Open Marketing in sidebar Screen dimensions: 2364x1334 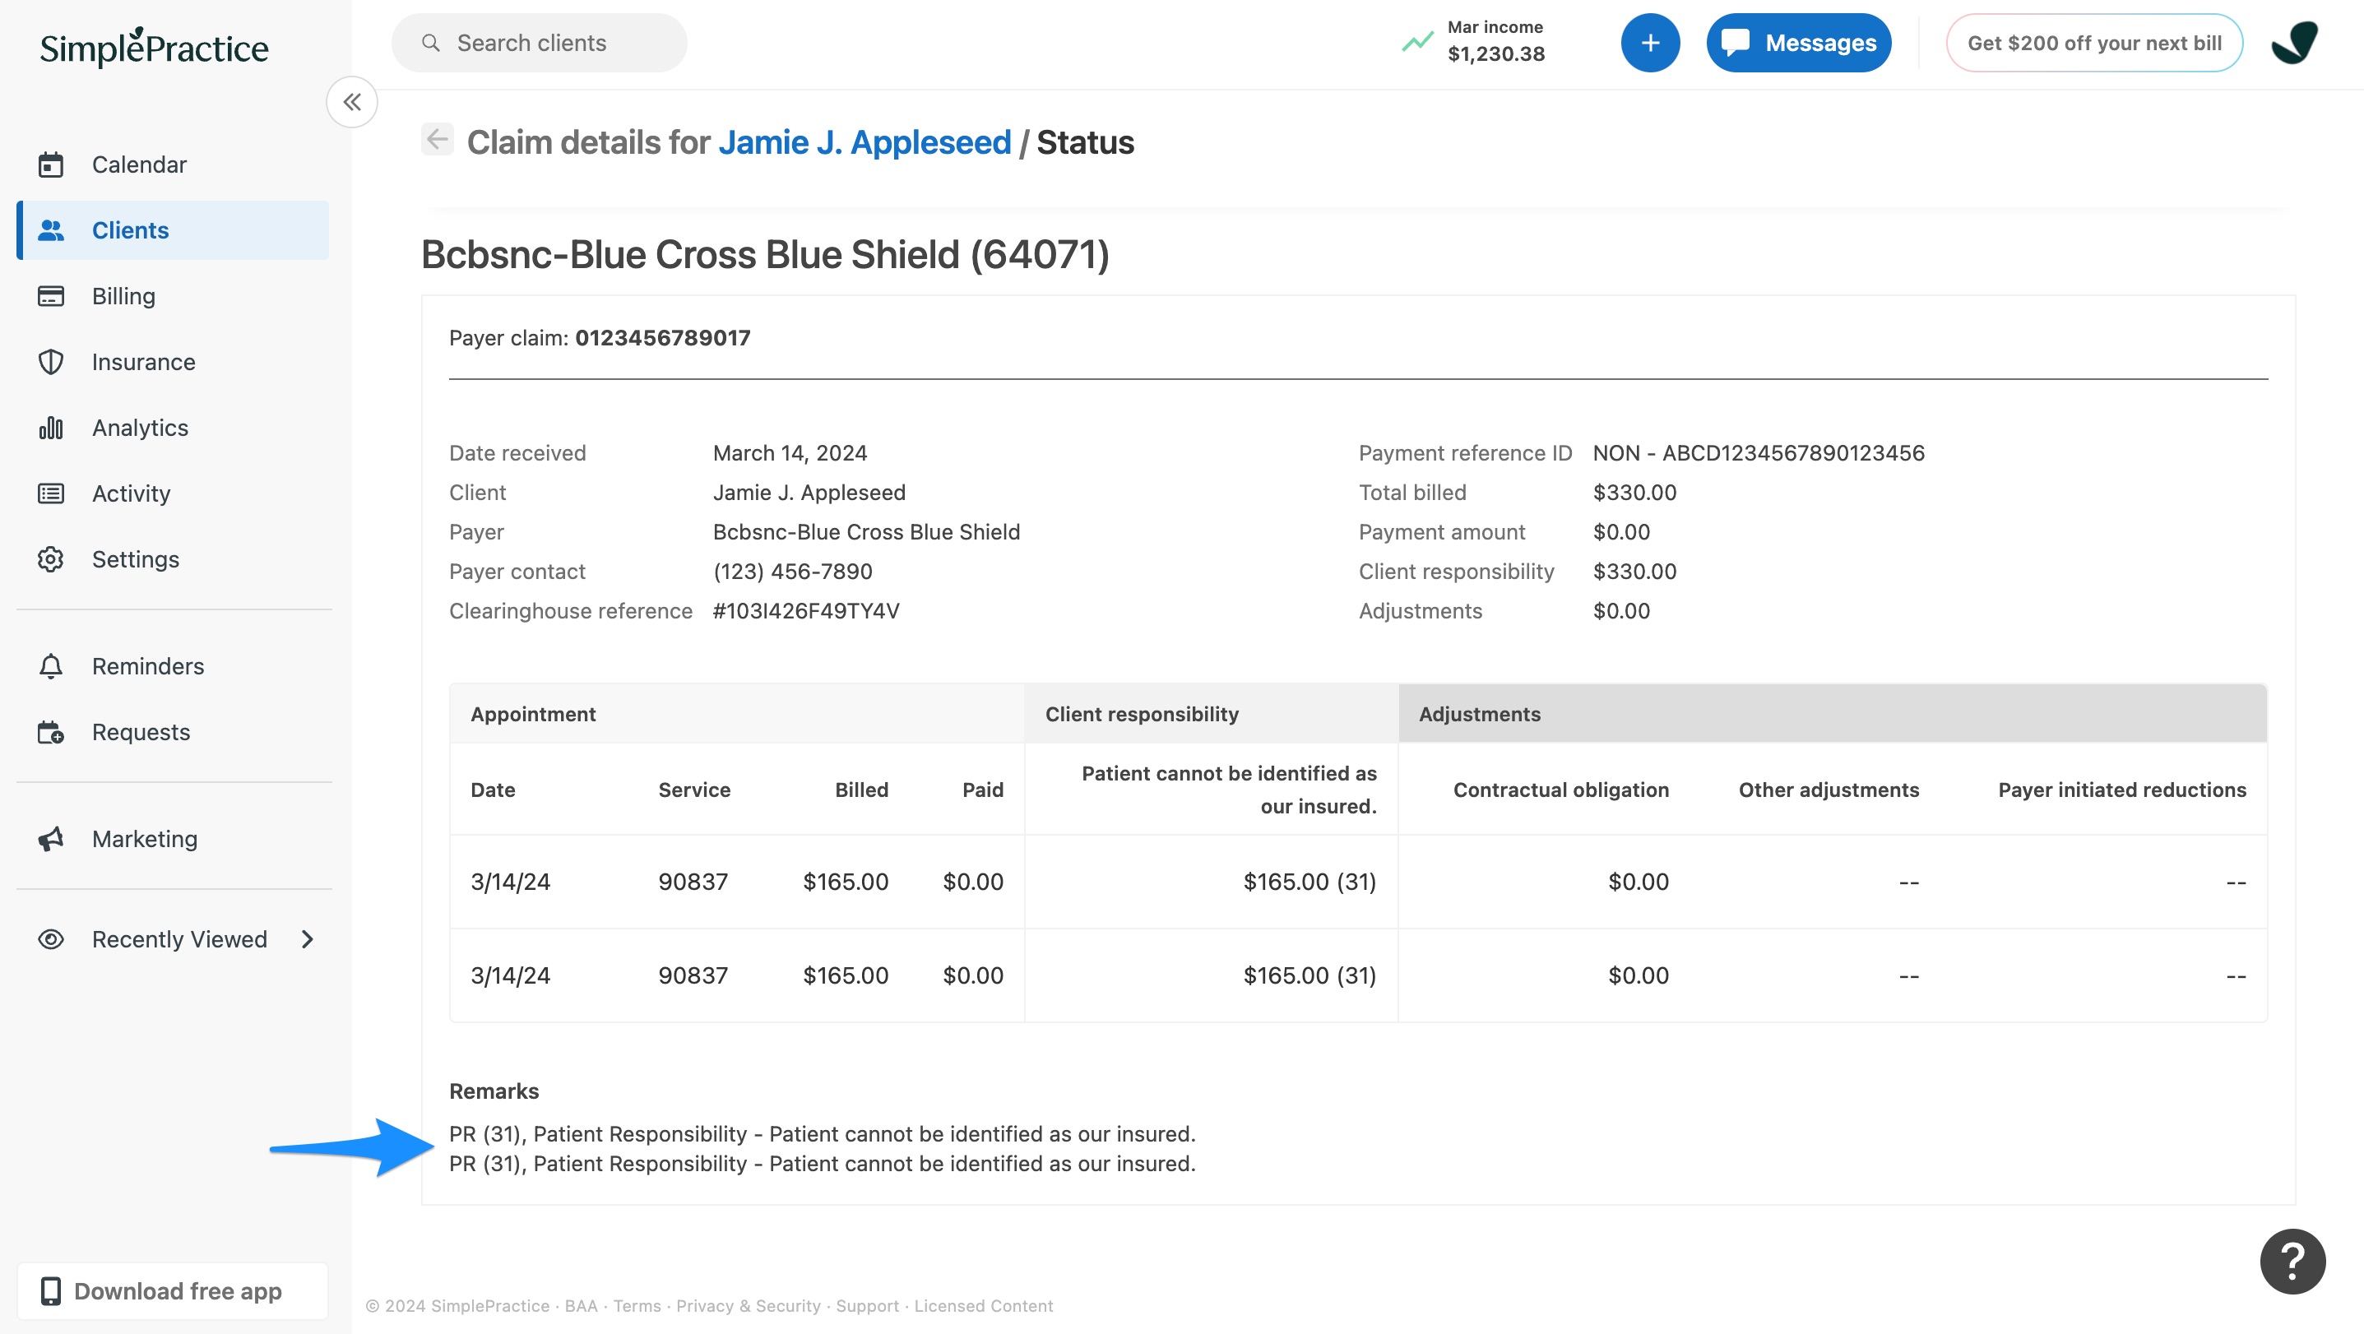click(173, 839)
